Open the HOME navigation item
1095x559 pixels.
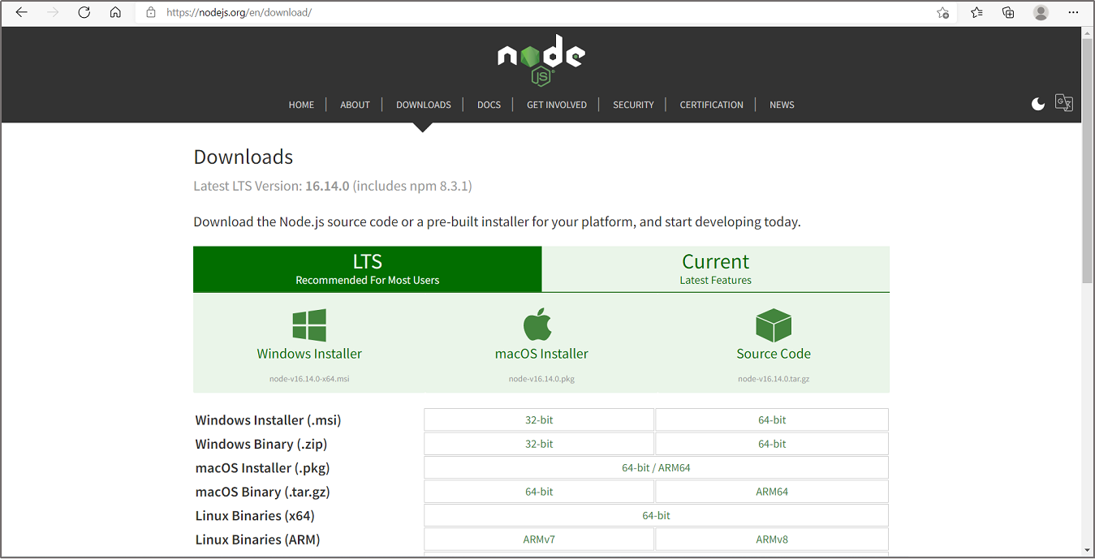(x=301, y=105)
